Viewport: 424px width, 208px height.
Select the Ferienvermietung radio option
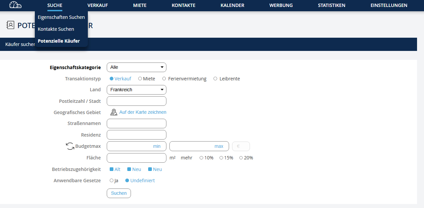[x=164, y=79]
